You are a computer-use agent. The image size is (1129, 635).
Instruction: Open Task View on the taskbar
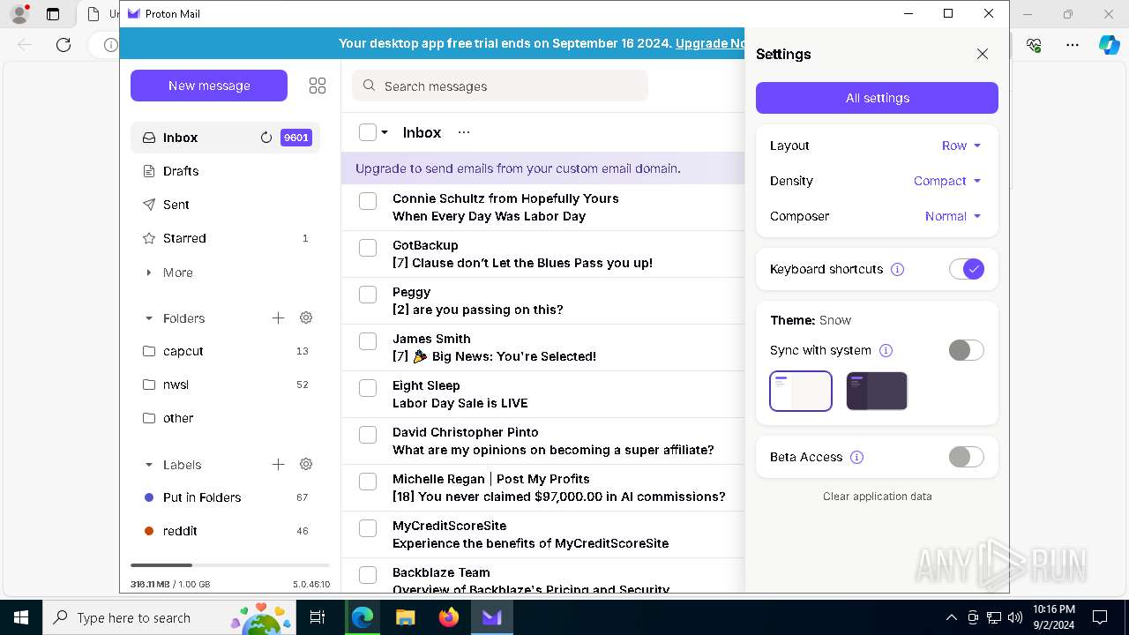318,617
